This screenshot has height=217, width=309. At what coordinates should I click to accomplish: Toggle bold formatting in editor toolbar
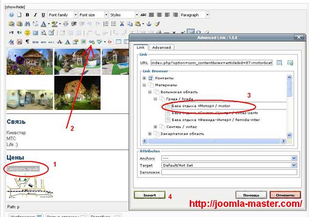28,15
